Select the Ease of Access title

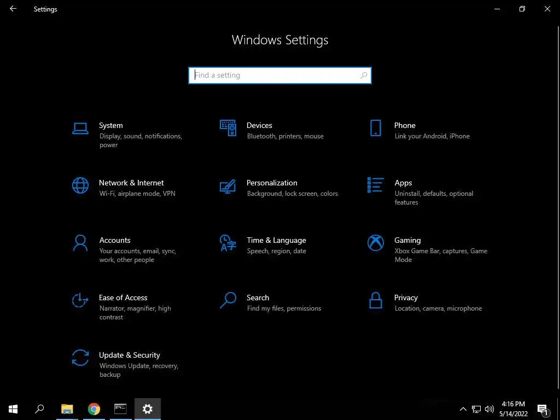(x=123, y=298)
